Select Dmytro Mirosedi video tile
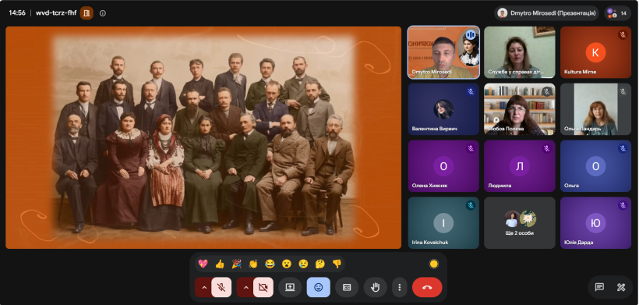The height and width of the screenshot is (305, 639). [443, 52]
